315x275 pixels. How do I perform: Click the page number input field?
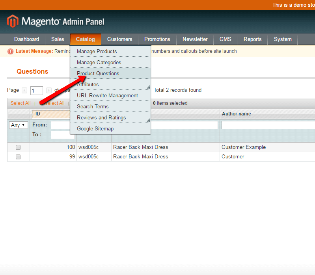point(37,91)
